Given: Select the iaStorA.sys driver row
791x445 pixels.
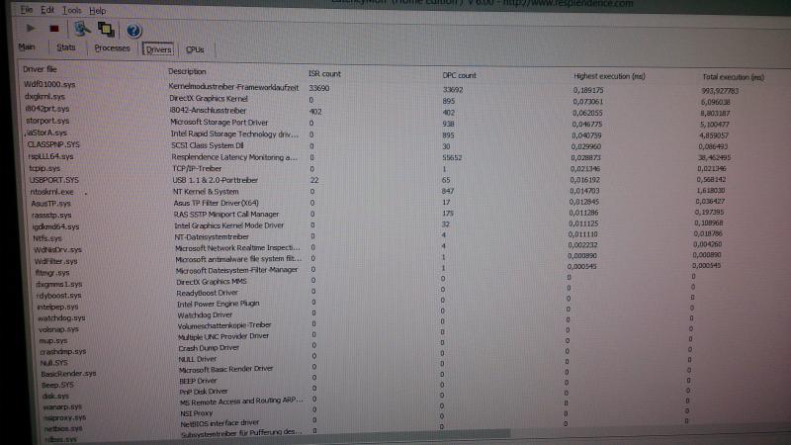Looking at the screenshot, I should [x=46, y=133].
